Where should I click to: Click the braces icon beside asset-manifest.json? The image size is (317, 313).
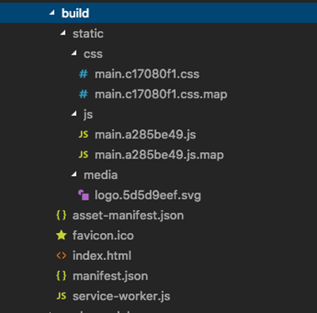[61, 216]
